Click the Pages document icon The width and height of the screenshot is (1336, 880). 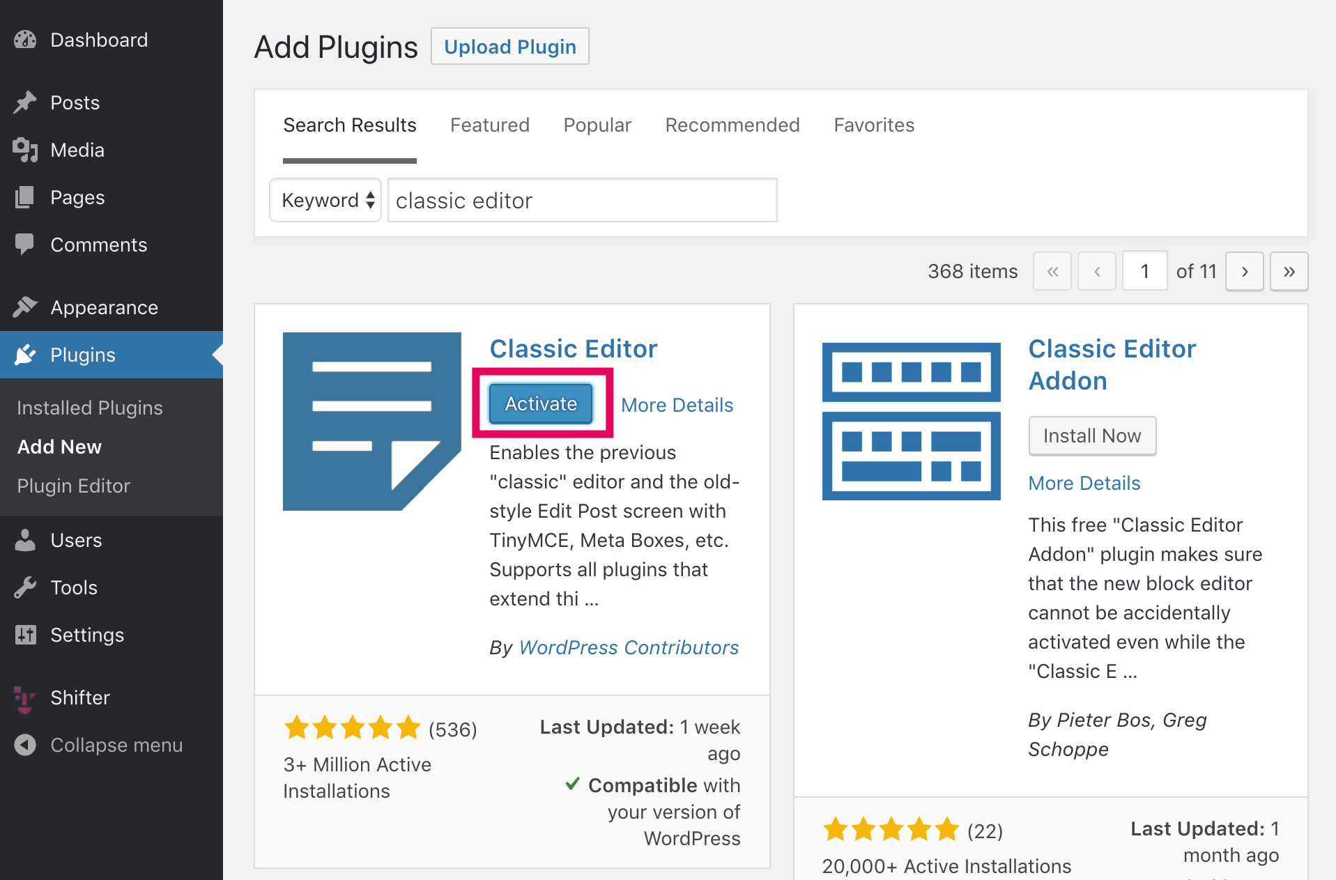25,197
